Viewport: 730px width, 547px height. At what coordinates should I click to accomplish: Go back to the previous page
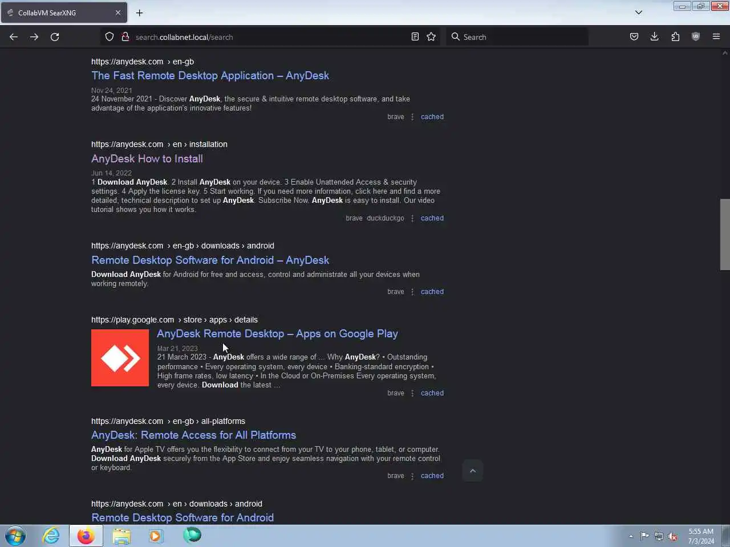tap(14, 37)
